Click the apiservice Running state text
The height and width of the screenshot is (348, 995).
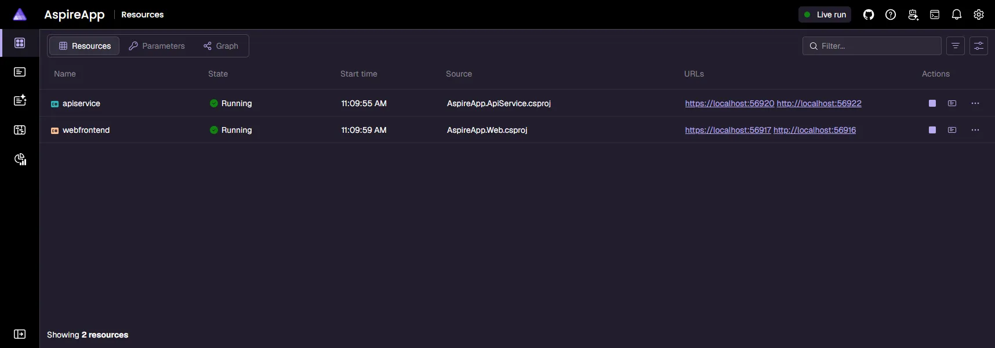pos(237,103)
